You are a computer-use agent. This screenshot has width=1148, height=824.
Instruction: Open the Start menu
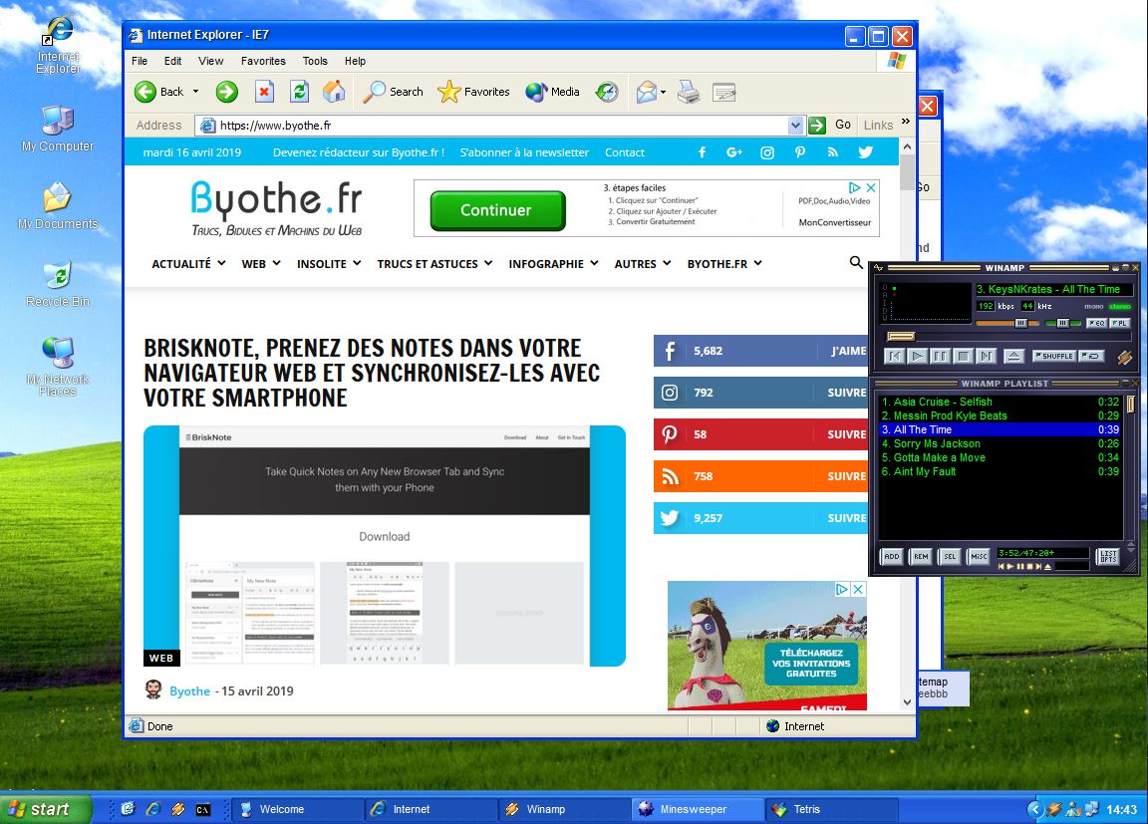(x=46, y=809)
